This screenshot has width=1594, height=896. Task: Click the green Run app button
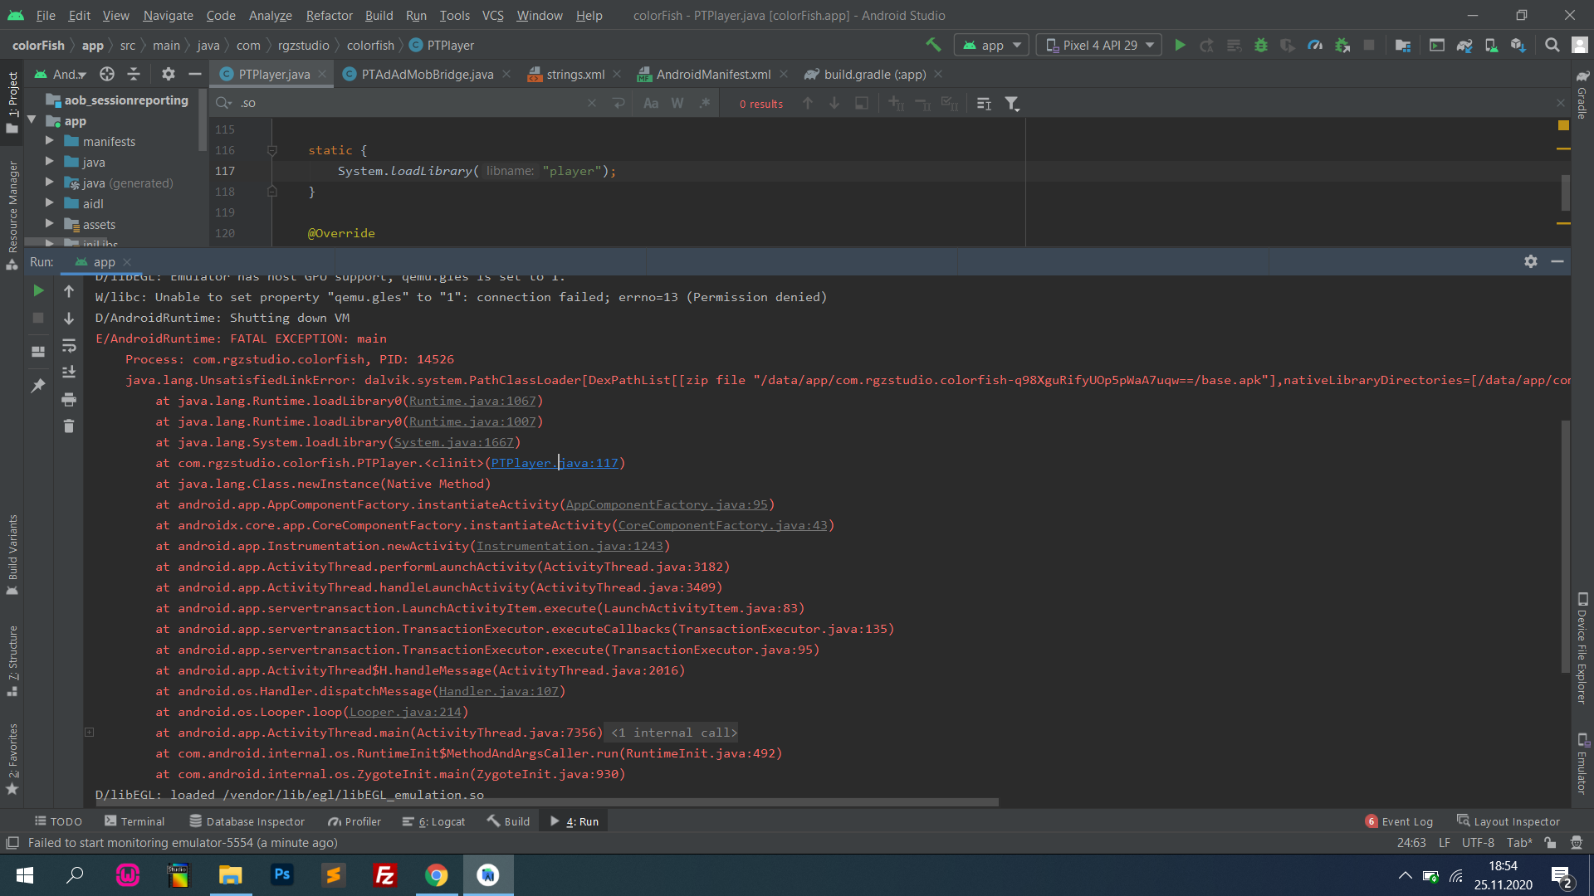click(x=1180, y=46)
